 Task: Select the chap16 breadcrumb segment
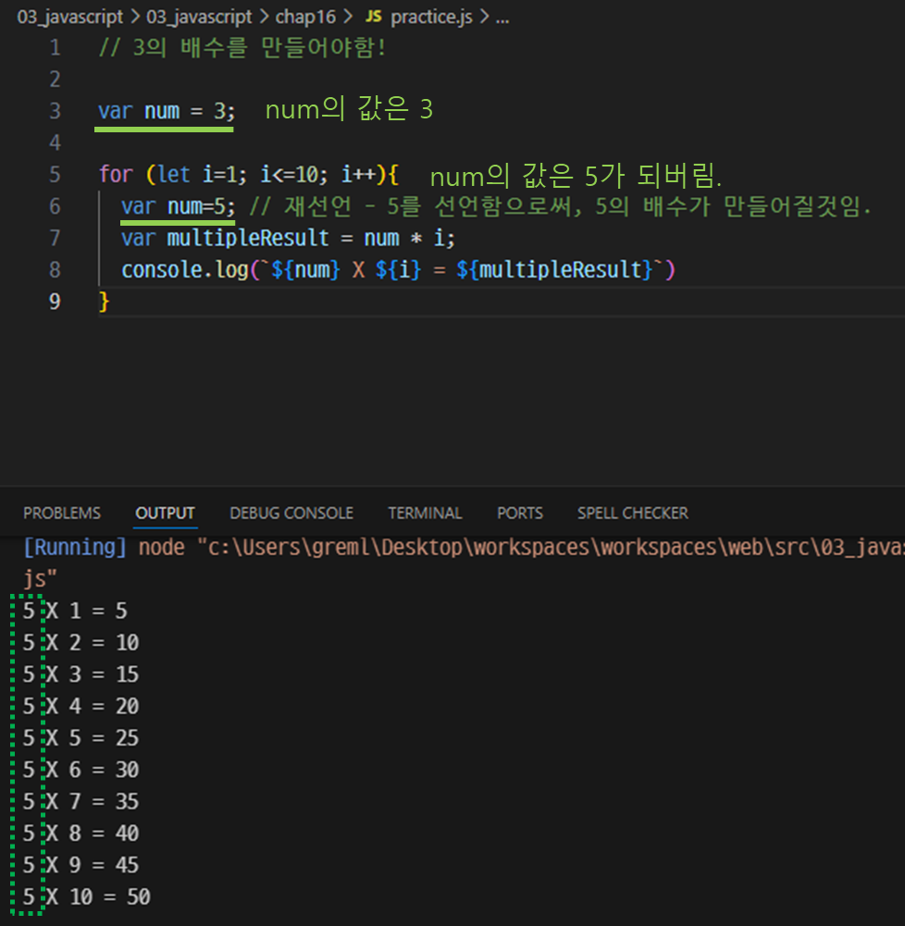click(305, 17)
